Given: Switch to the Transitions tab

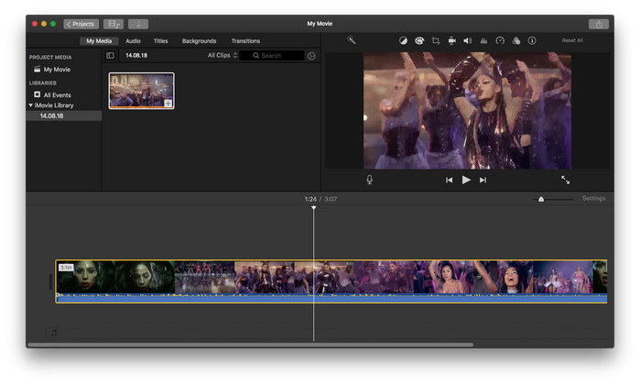Looking at the screenshot, I should 245,41.
